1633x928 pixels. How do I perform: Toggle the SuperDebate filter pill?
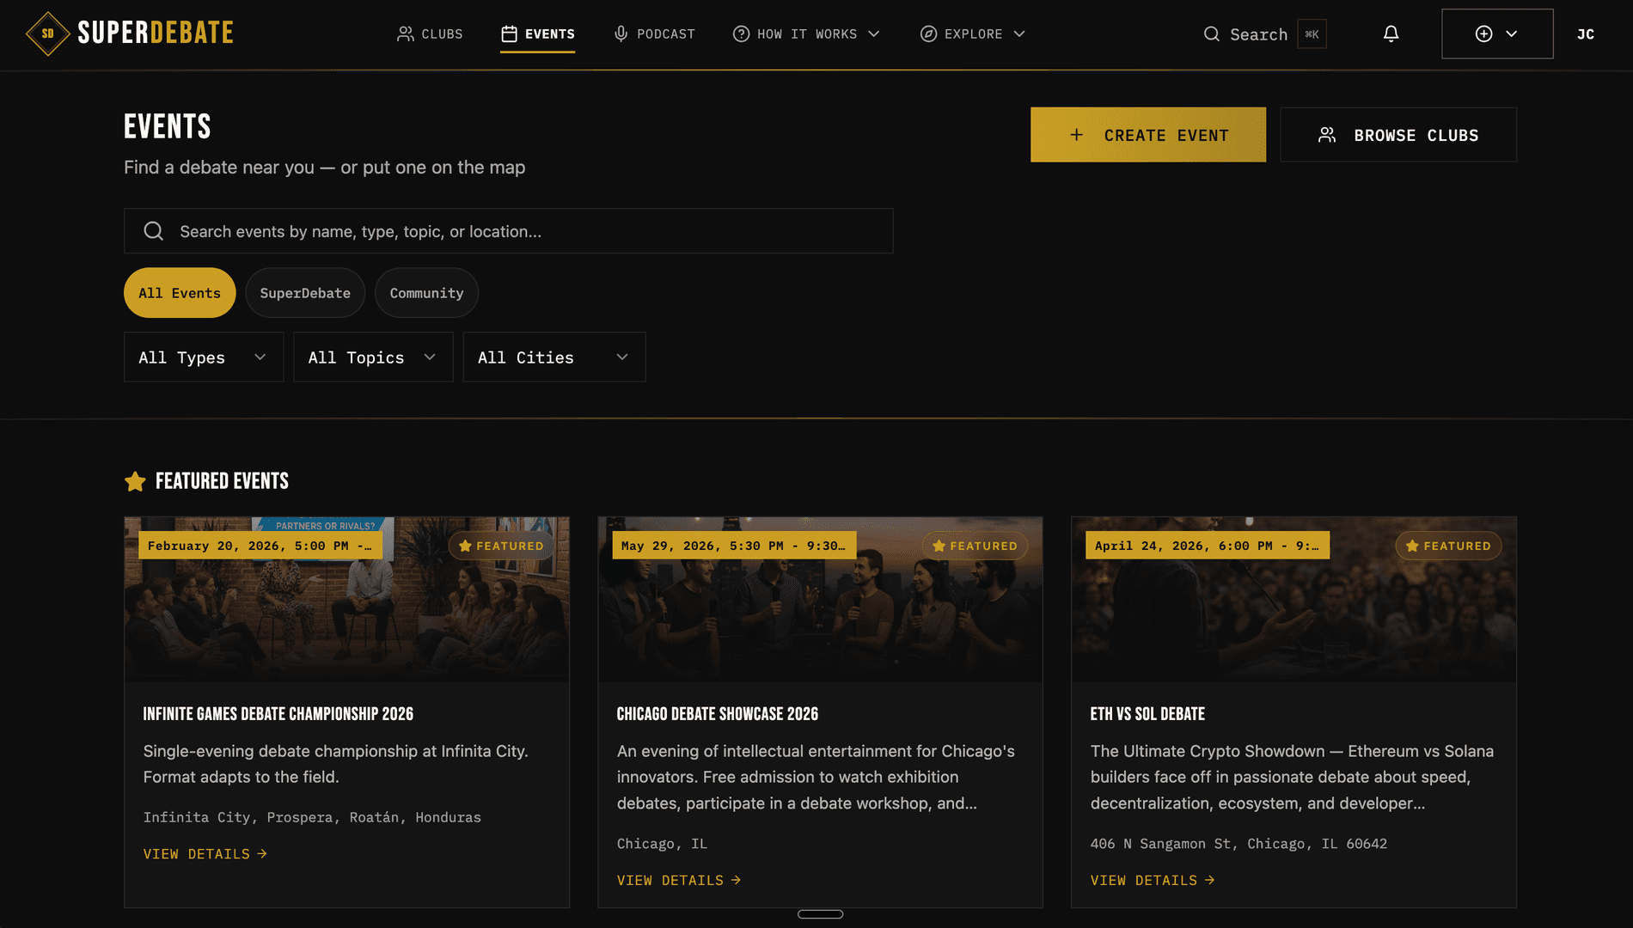(x=305, y=293)
